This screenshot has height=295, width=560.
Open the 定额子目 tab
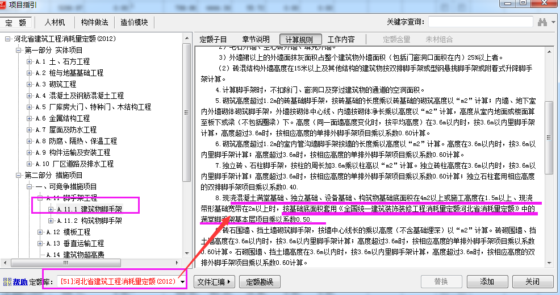[213, 39]
